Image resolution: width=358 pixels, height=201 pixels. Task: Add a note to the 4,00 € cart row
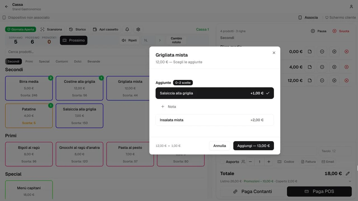click(x=310, y=67)
